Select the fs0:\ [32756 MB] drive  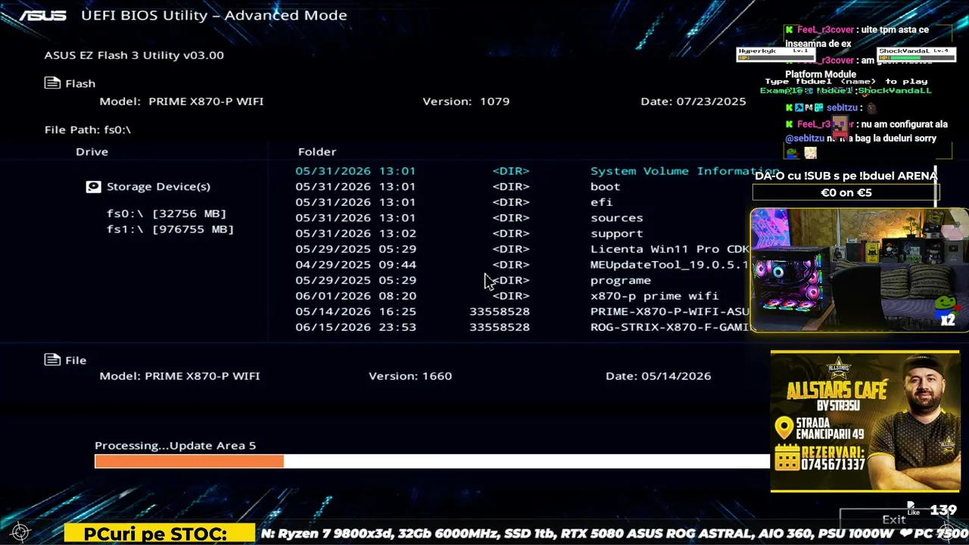(167, 213)
